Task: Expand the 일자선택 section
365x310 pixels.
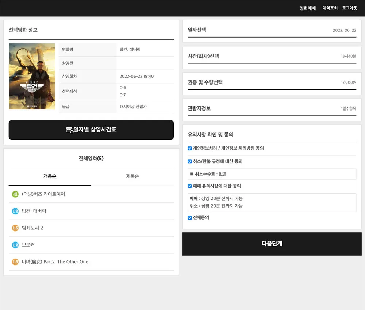Action: tap(272, 30)
